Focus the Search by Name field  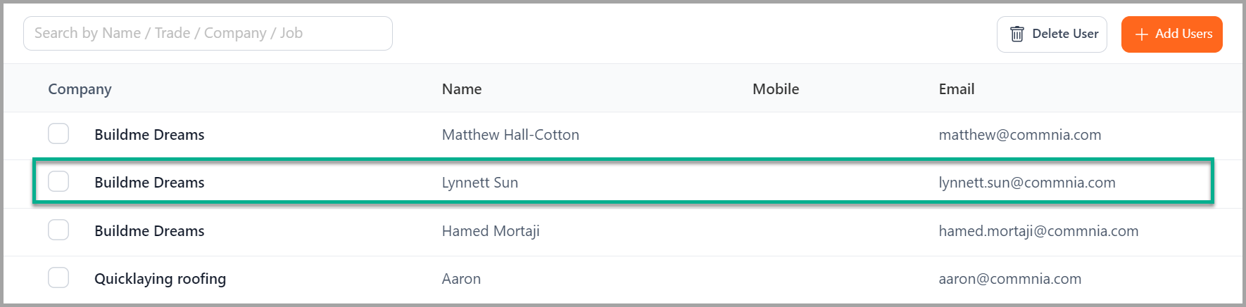[208, 33]
